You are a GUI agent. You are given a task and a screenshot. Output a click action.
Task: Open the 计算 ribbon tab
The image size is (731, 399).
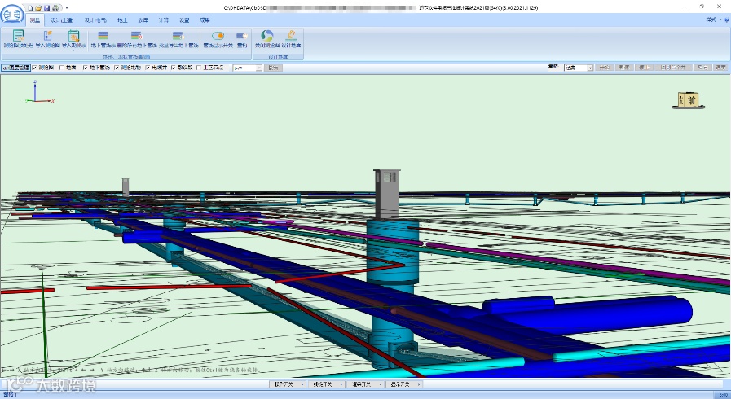(x=164, y=20)
